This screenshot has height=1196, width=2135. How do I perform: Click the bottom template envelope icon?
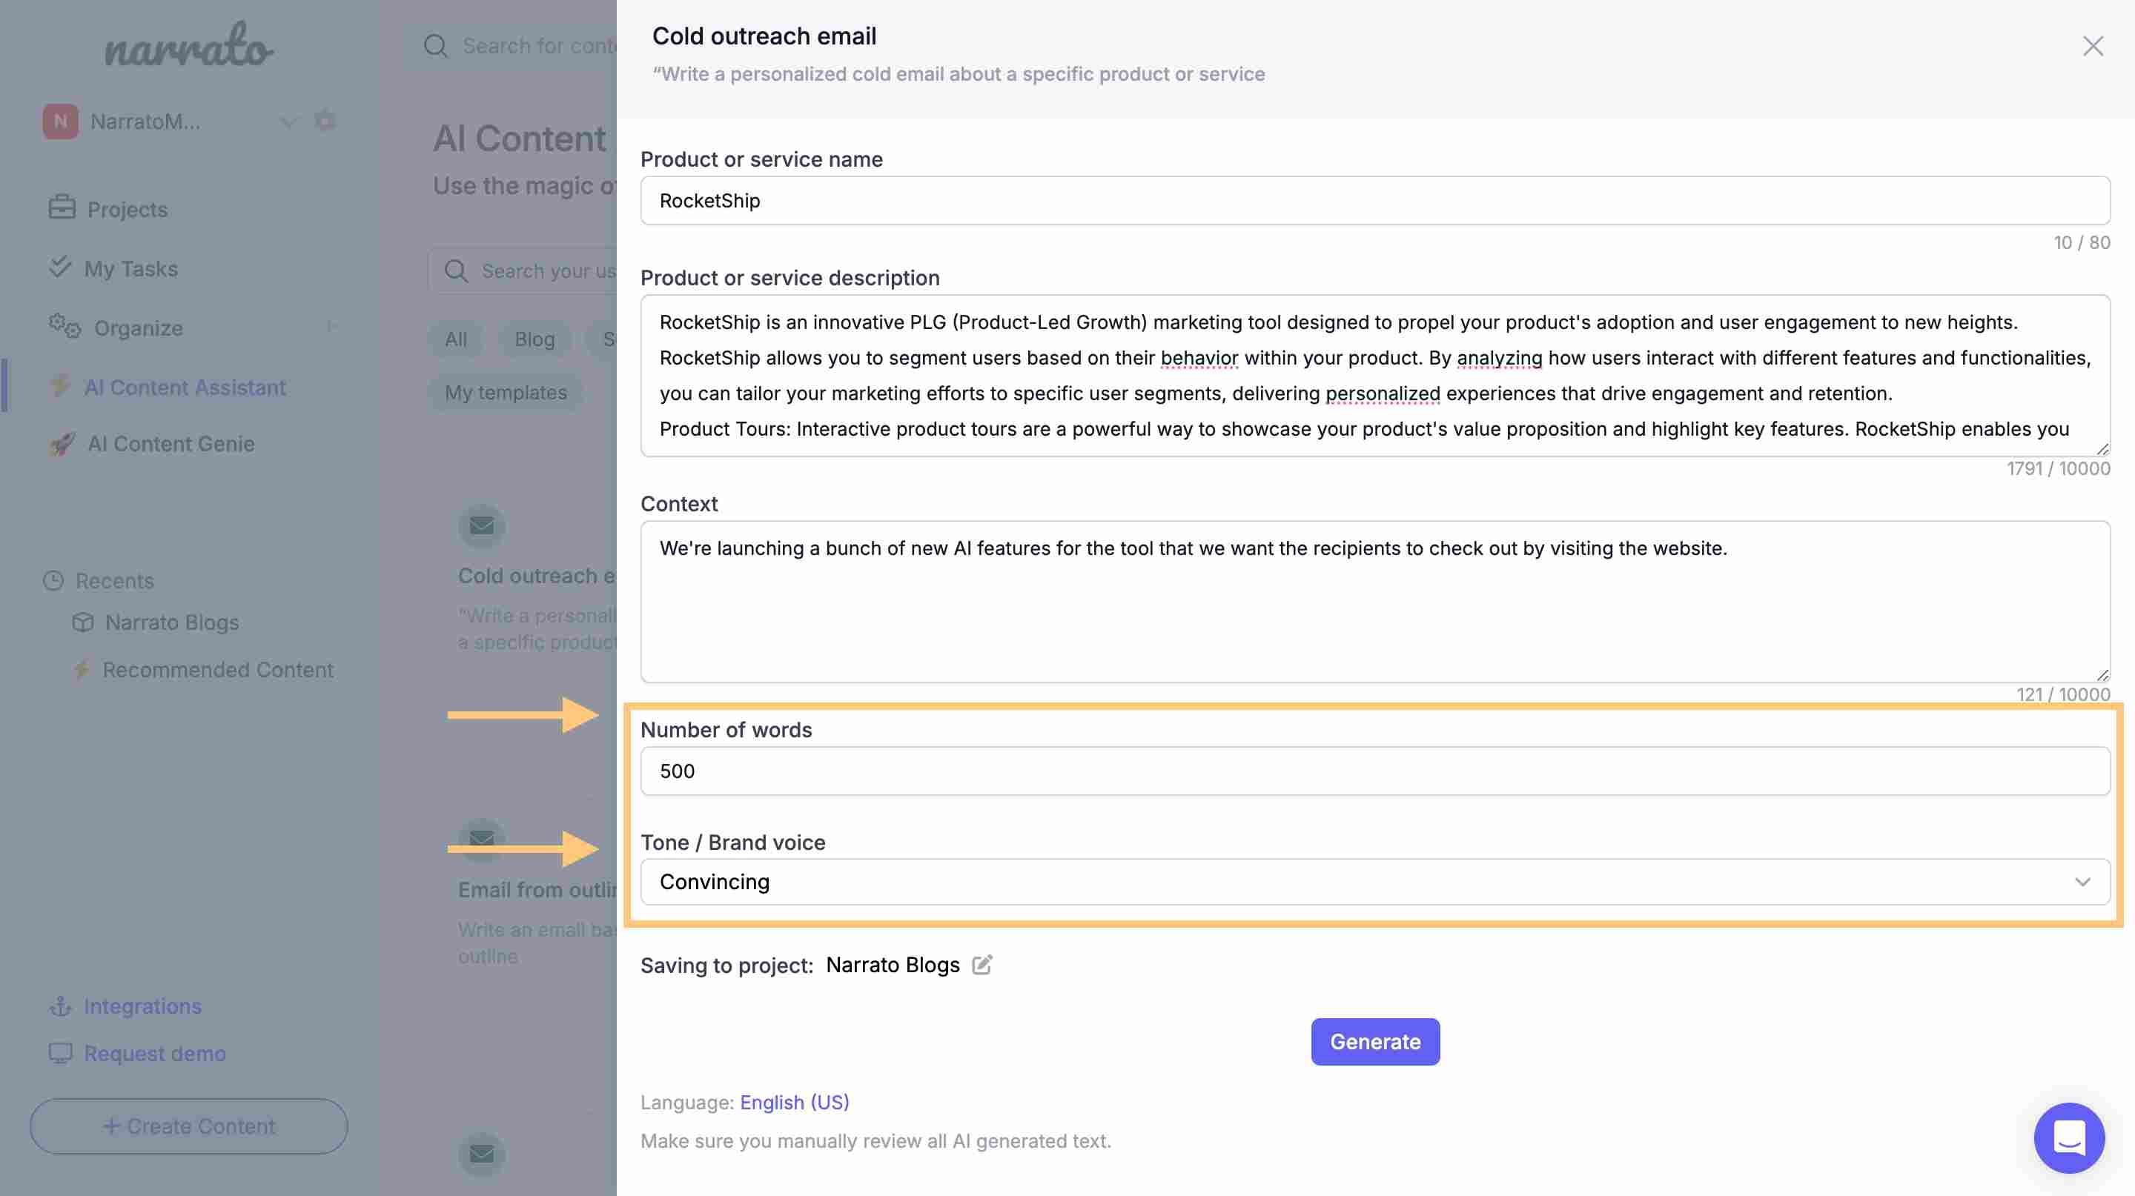(482, 1154)
